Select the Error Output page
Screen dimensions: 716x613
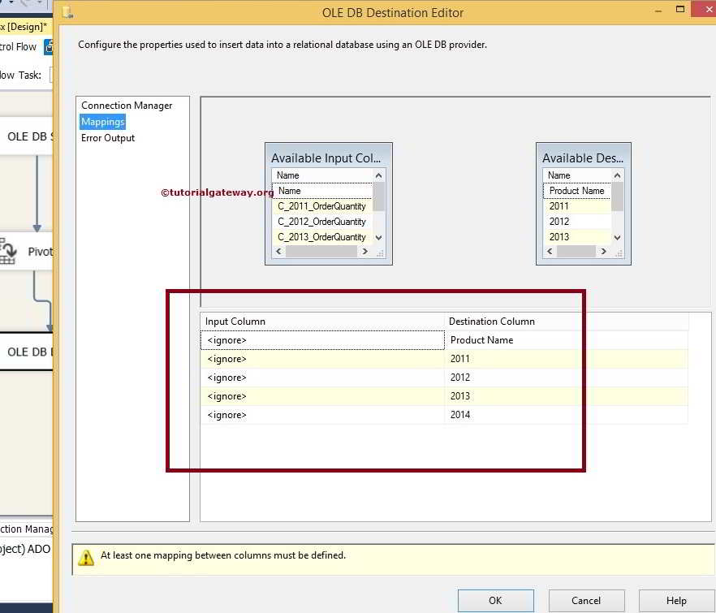(107, 137)
